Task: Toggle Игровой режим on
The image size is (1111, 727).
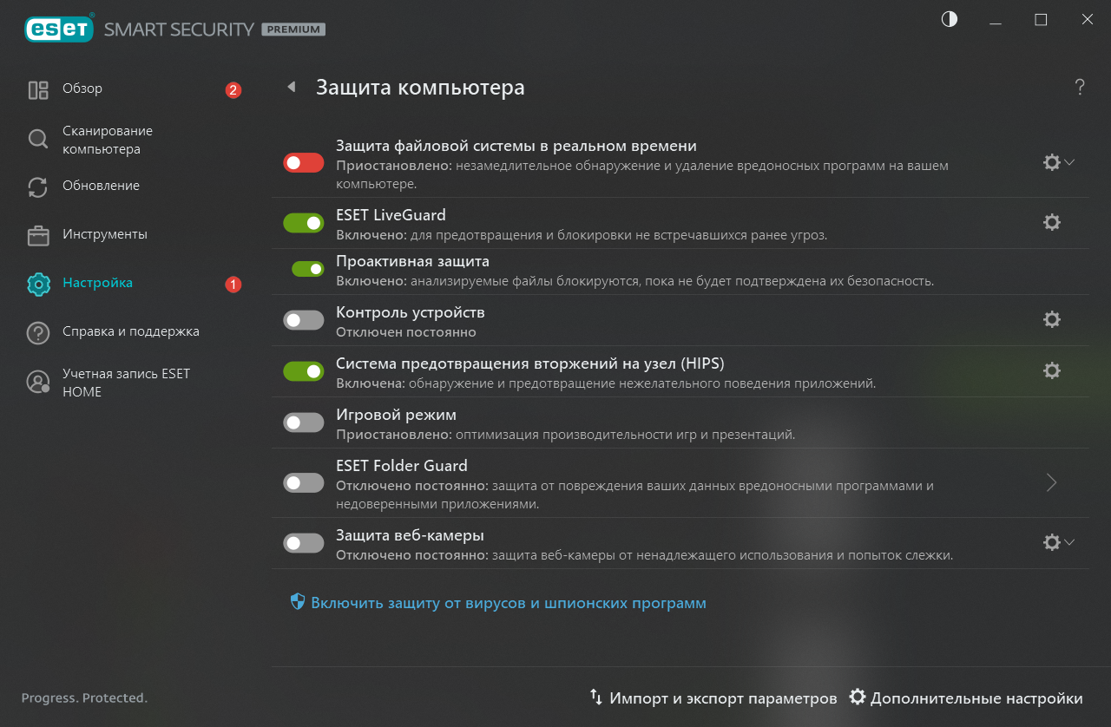Action: pyautogui.click(x=303, y=422)
